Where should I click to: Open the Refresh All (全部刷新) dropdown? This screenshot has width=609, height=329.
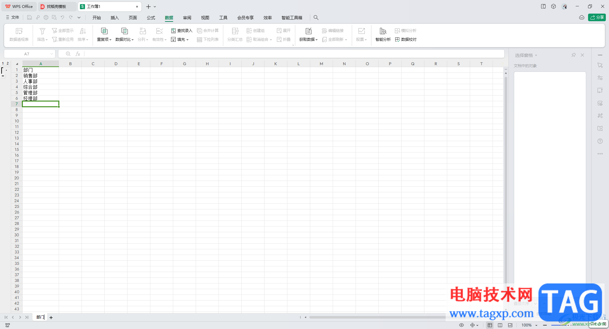pyautogui.click(x=335, y=40)
